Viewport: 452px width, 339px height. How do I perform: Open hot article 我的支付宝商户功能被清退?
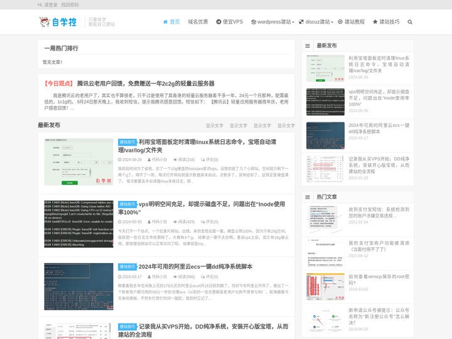379,246
